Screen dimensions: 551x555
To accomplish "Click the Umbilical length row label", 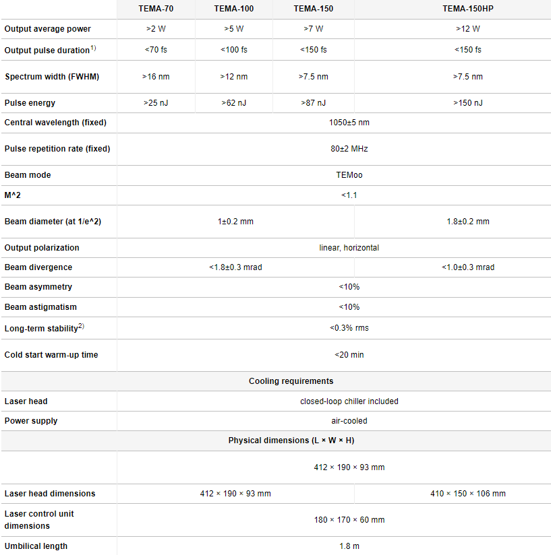I will 36,546.
